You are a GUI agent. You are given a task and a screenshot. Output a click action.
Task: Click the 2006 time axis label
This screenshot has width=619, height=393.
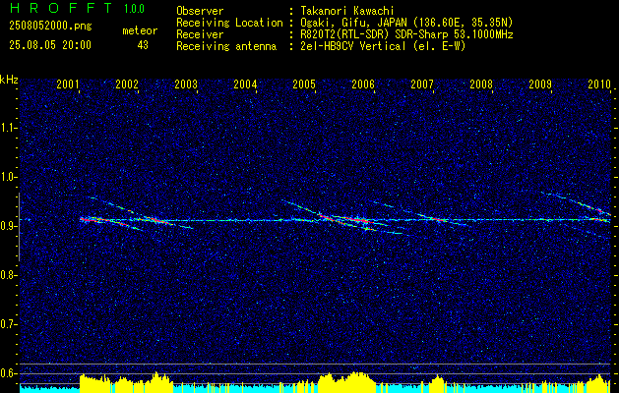pos(363,84)
